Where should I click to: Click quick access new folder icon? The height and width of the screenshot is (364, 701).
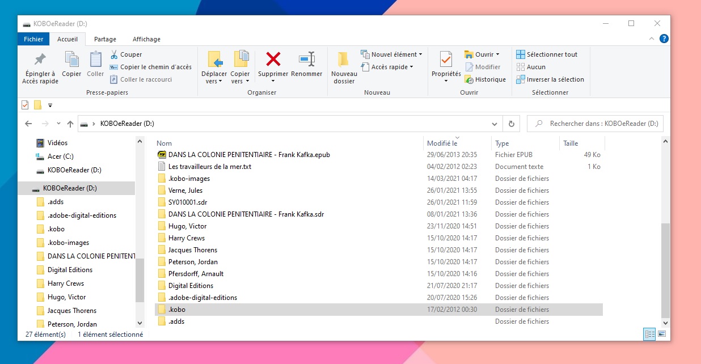coord(37,105)
